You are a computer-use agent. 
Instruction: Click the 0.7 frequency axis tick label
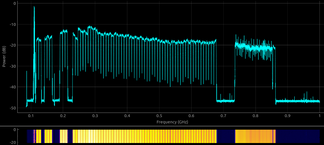[x=223, y=116]
